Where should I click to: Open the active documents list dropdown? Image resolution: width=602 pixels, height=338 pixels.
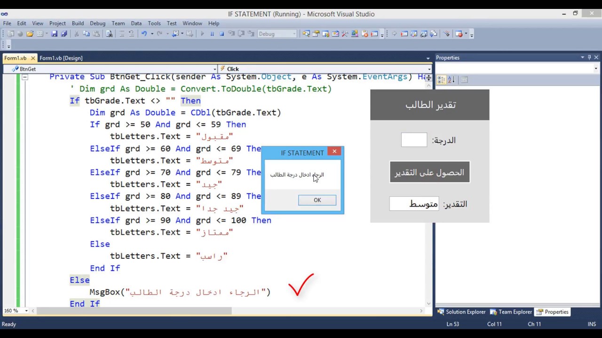[428, 58]
